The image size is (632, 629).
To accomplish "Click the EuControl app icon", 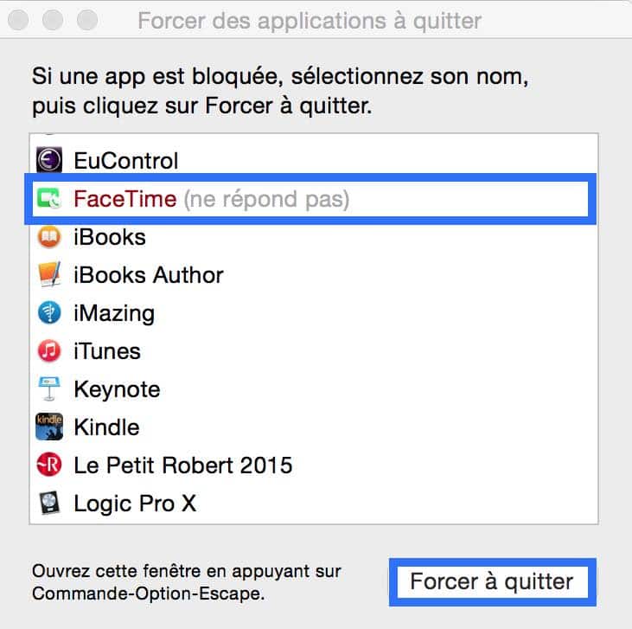I will (x=48, y=160).
